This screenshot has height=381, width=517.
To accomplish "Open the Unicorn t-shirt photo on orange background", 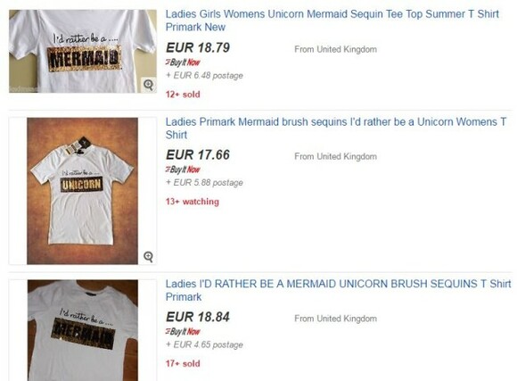I will click(x=82, y=191).
